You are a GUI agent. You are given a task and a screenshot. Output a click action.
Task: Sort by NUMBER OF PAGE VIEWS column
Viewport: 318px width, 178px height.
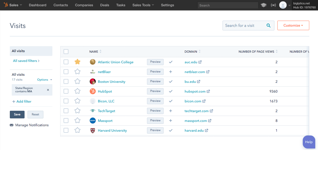(x=258, y=51)
